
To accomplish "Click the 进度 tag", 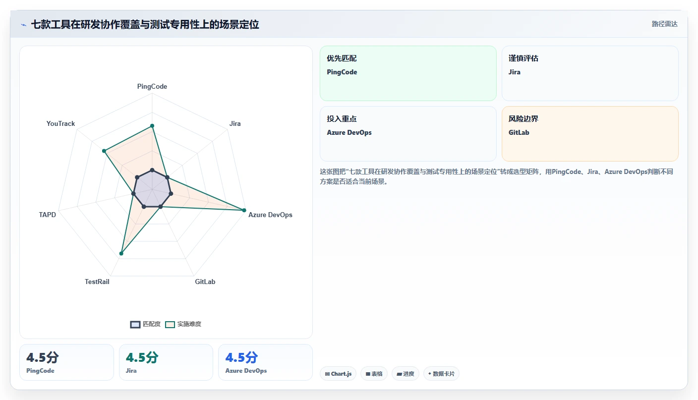I will [x=406, y=374].
